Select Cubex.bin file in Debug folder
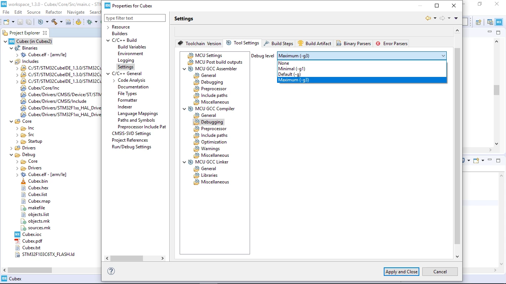 [38, 181]
